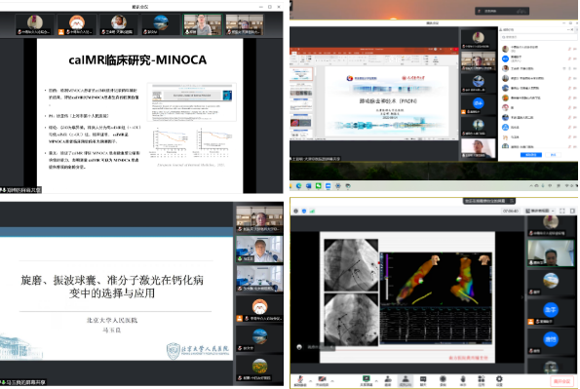This screenshot has height=389, width=580.
Task: Open WeChat from the Windows taskbar
Action: point(318,186)
